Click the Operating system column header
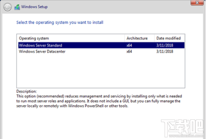The height and width of the screenshot is (139, 206). pos(71,38)
